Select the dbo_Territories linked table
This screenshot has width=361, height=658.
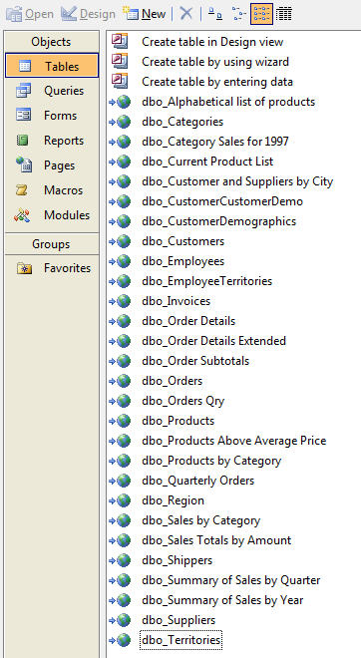(181, 640)
